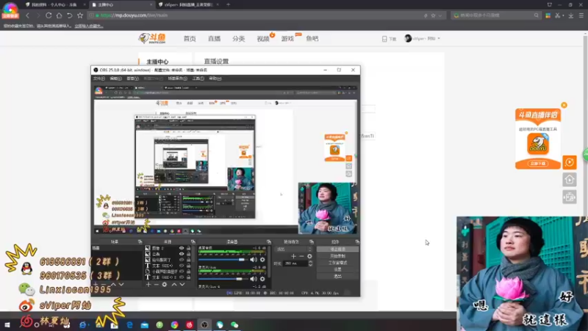Pop out the scene transitions dock panel

pyautogui.click(x=311, y=242)
